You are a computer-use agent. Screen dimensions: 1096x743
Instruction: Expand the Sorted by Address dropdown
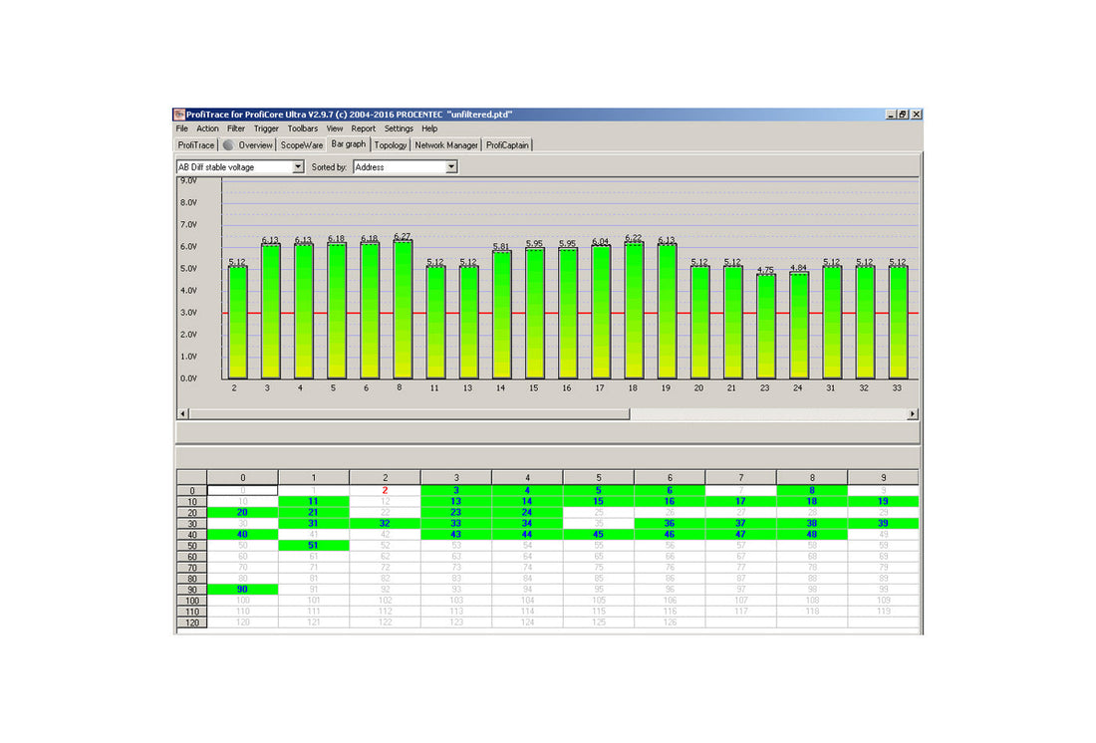click(x=451, y=167)
